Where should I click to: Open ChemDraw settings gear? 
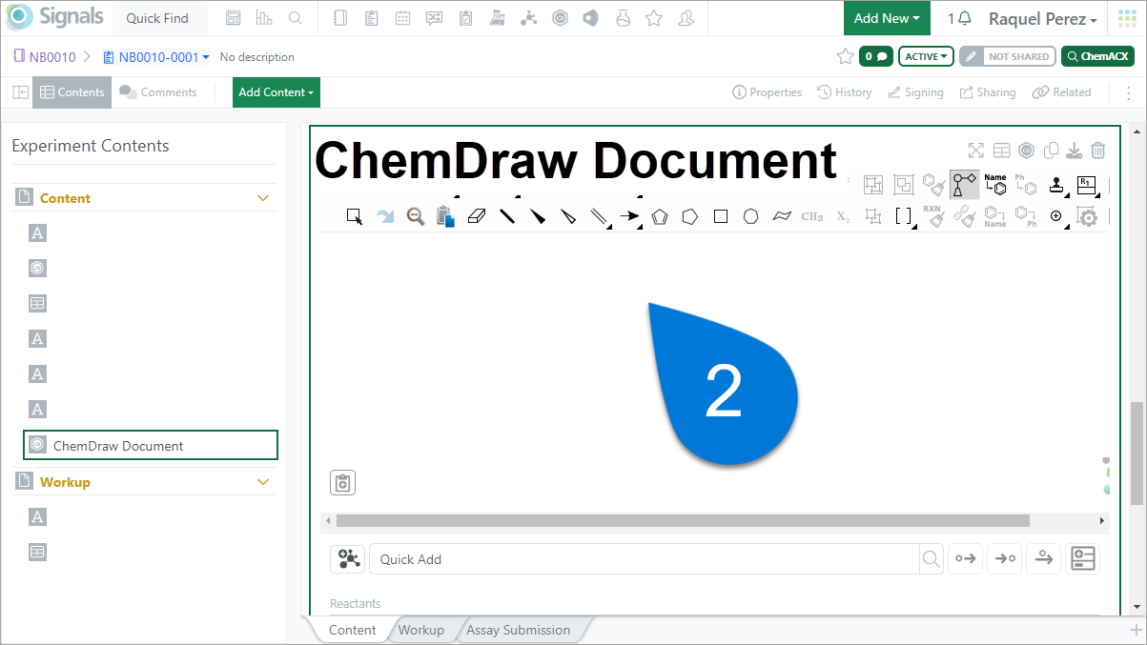tap(1087, 216)
